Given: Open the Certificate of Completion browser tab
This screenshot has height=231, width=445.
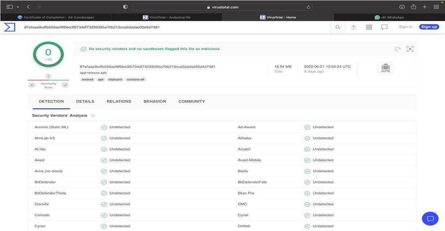Looking at the screenshot, I should [56, 17].
